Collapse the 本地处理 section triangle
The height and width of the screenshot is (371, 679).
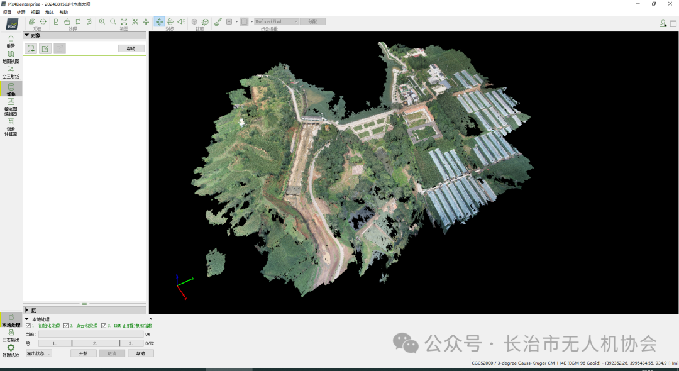(x=27, y=319)
